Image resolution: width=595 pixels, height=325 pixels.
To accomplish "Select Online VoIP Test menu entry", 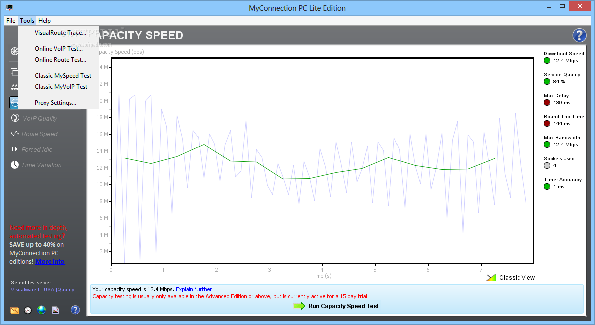I will click(59, 49).
